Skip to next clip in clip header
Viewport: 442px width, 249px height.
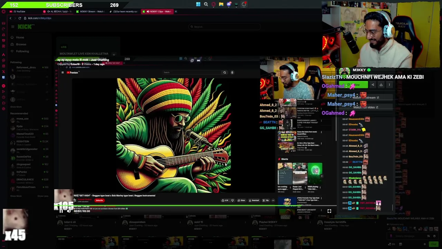(x=199, y=60)
